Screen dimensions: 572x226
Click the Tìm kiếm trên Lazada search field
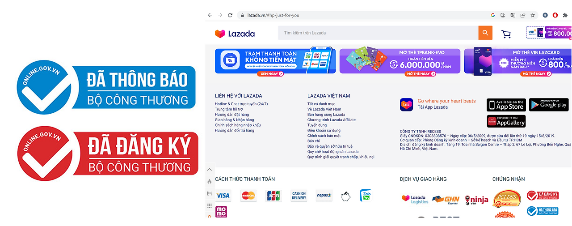coord(378,33)
